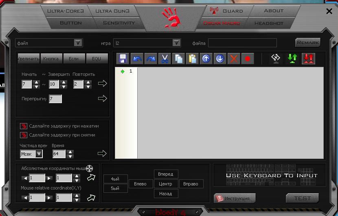
Task: Increase Завершить end value
Action: click(x=64, y=82)
